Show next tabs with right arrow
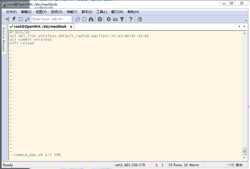This screenshot has width=250, height=169. 244,27
